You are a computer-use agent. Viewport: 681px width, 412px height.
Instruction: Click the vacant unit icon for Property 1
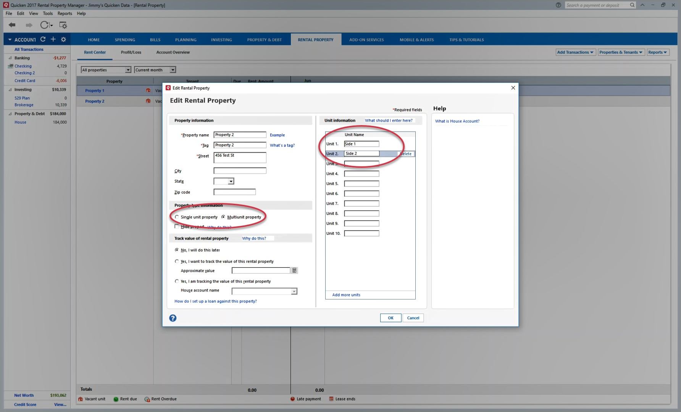click(148, 90)
